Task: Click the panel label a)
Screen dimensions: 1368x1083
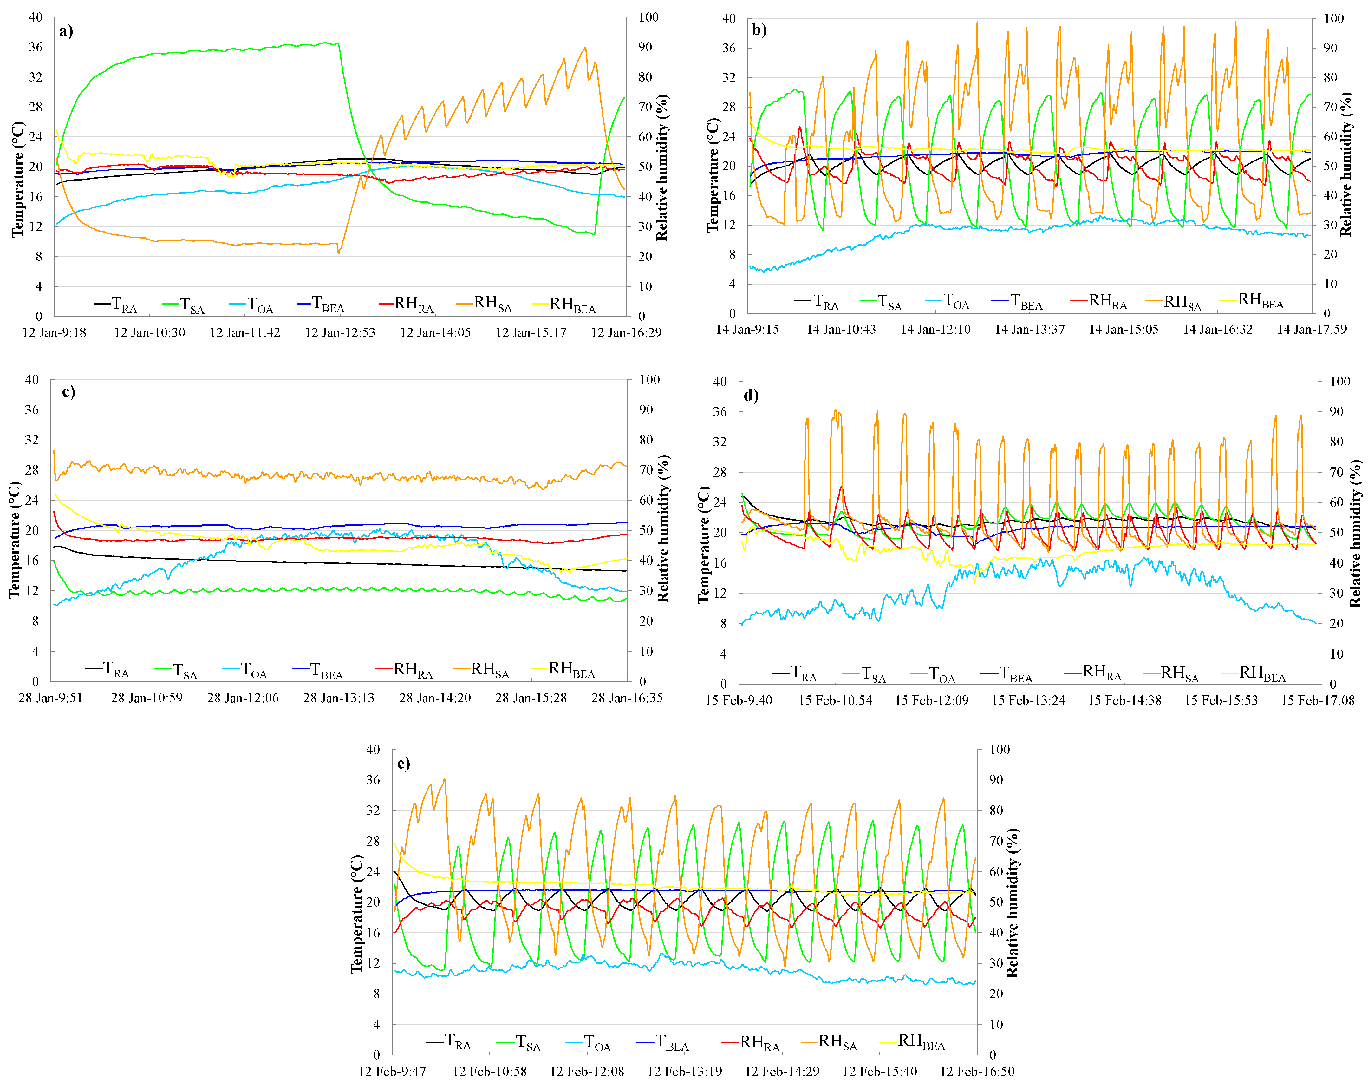Action: click(x=66, y=31)
